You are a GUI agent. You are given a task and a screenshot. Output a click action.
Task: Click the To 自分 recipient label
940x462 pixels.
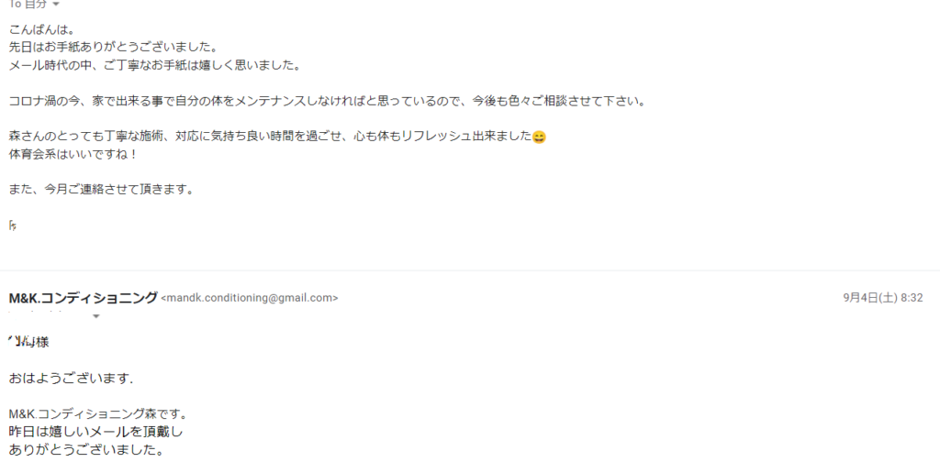click(x=28, y=5)
